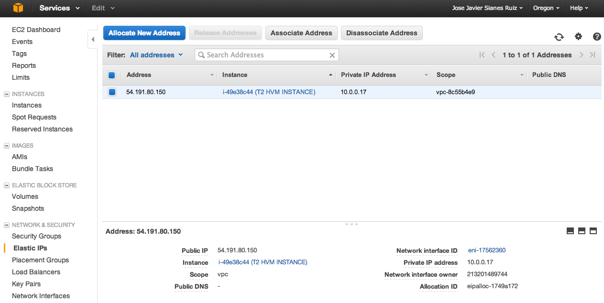Go to Events in sidebar
Viewport: 604px width, 303px height.
pos(22,42)
